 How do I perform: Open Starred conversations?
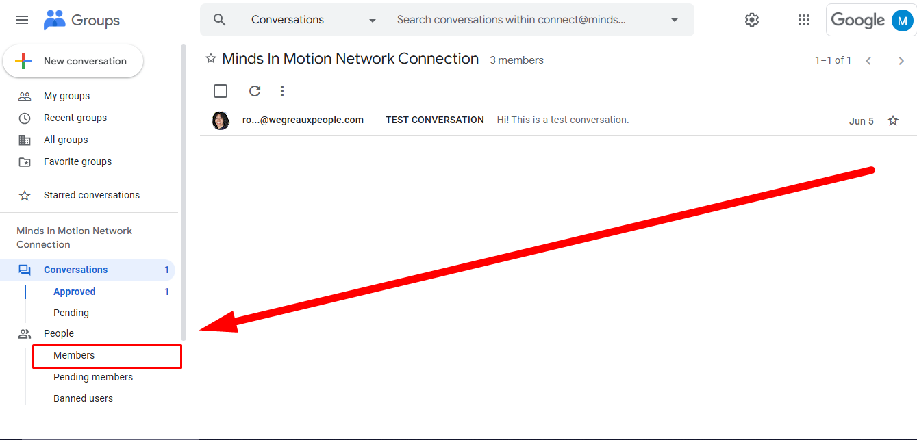[91, 195]
